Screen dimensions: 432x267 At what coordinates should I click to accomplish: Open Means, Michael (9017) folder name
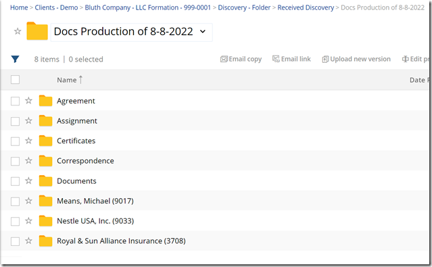95,201
